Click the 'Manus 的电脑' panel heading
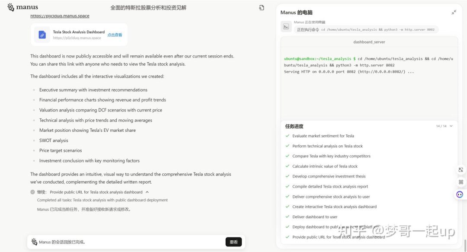 pos(296,13)
